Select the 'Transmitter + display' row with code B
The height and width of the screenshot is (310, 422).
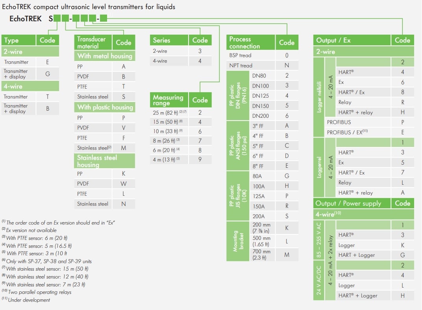[x=30, y=109]
